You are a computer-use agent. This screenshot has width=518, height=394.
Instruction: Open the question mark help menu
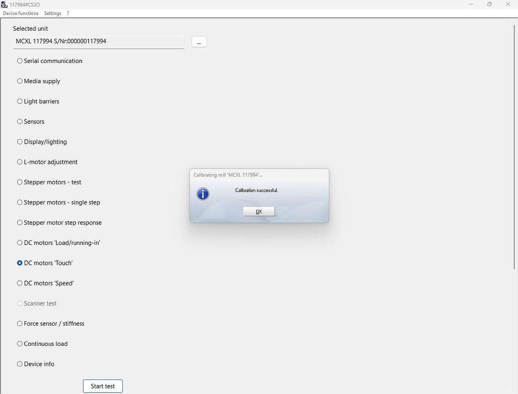[68, 13]
